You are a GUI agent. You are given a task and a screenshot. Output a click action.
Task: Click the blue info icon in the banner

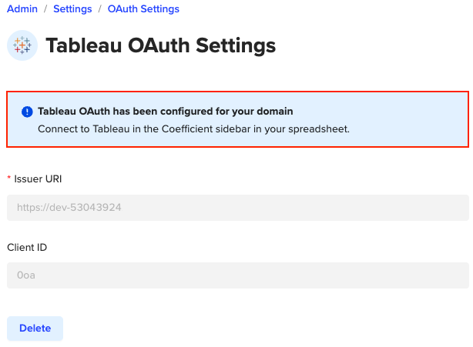(x=27, y=112)
